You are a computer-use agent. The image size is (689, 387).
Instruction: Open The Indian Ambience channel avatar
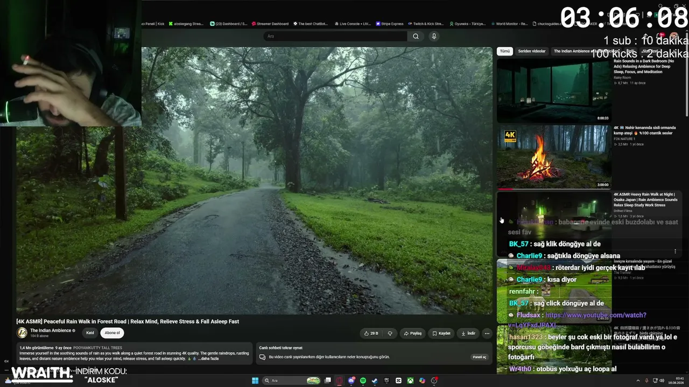point(22,333)
